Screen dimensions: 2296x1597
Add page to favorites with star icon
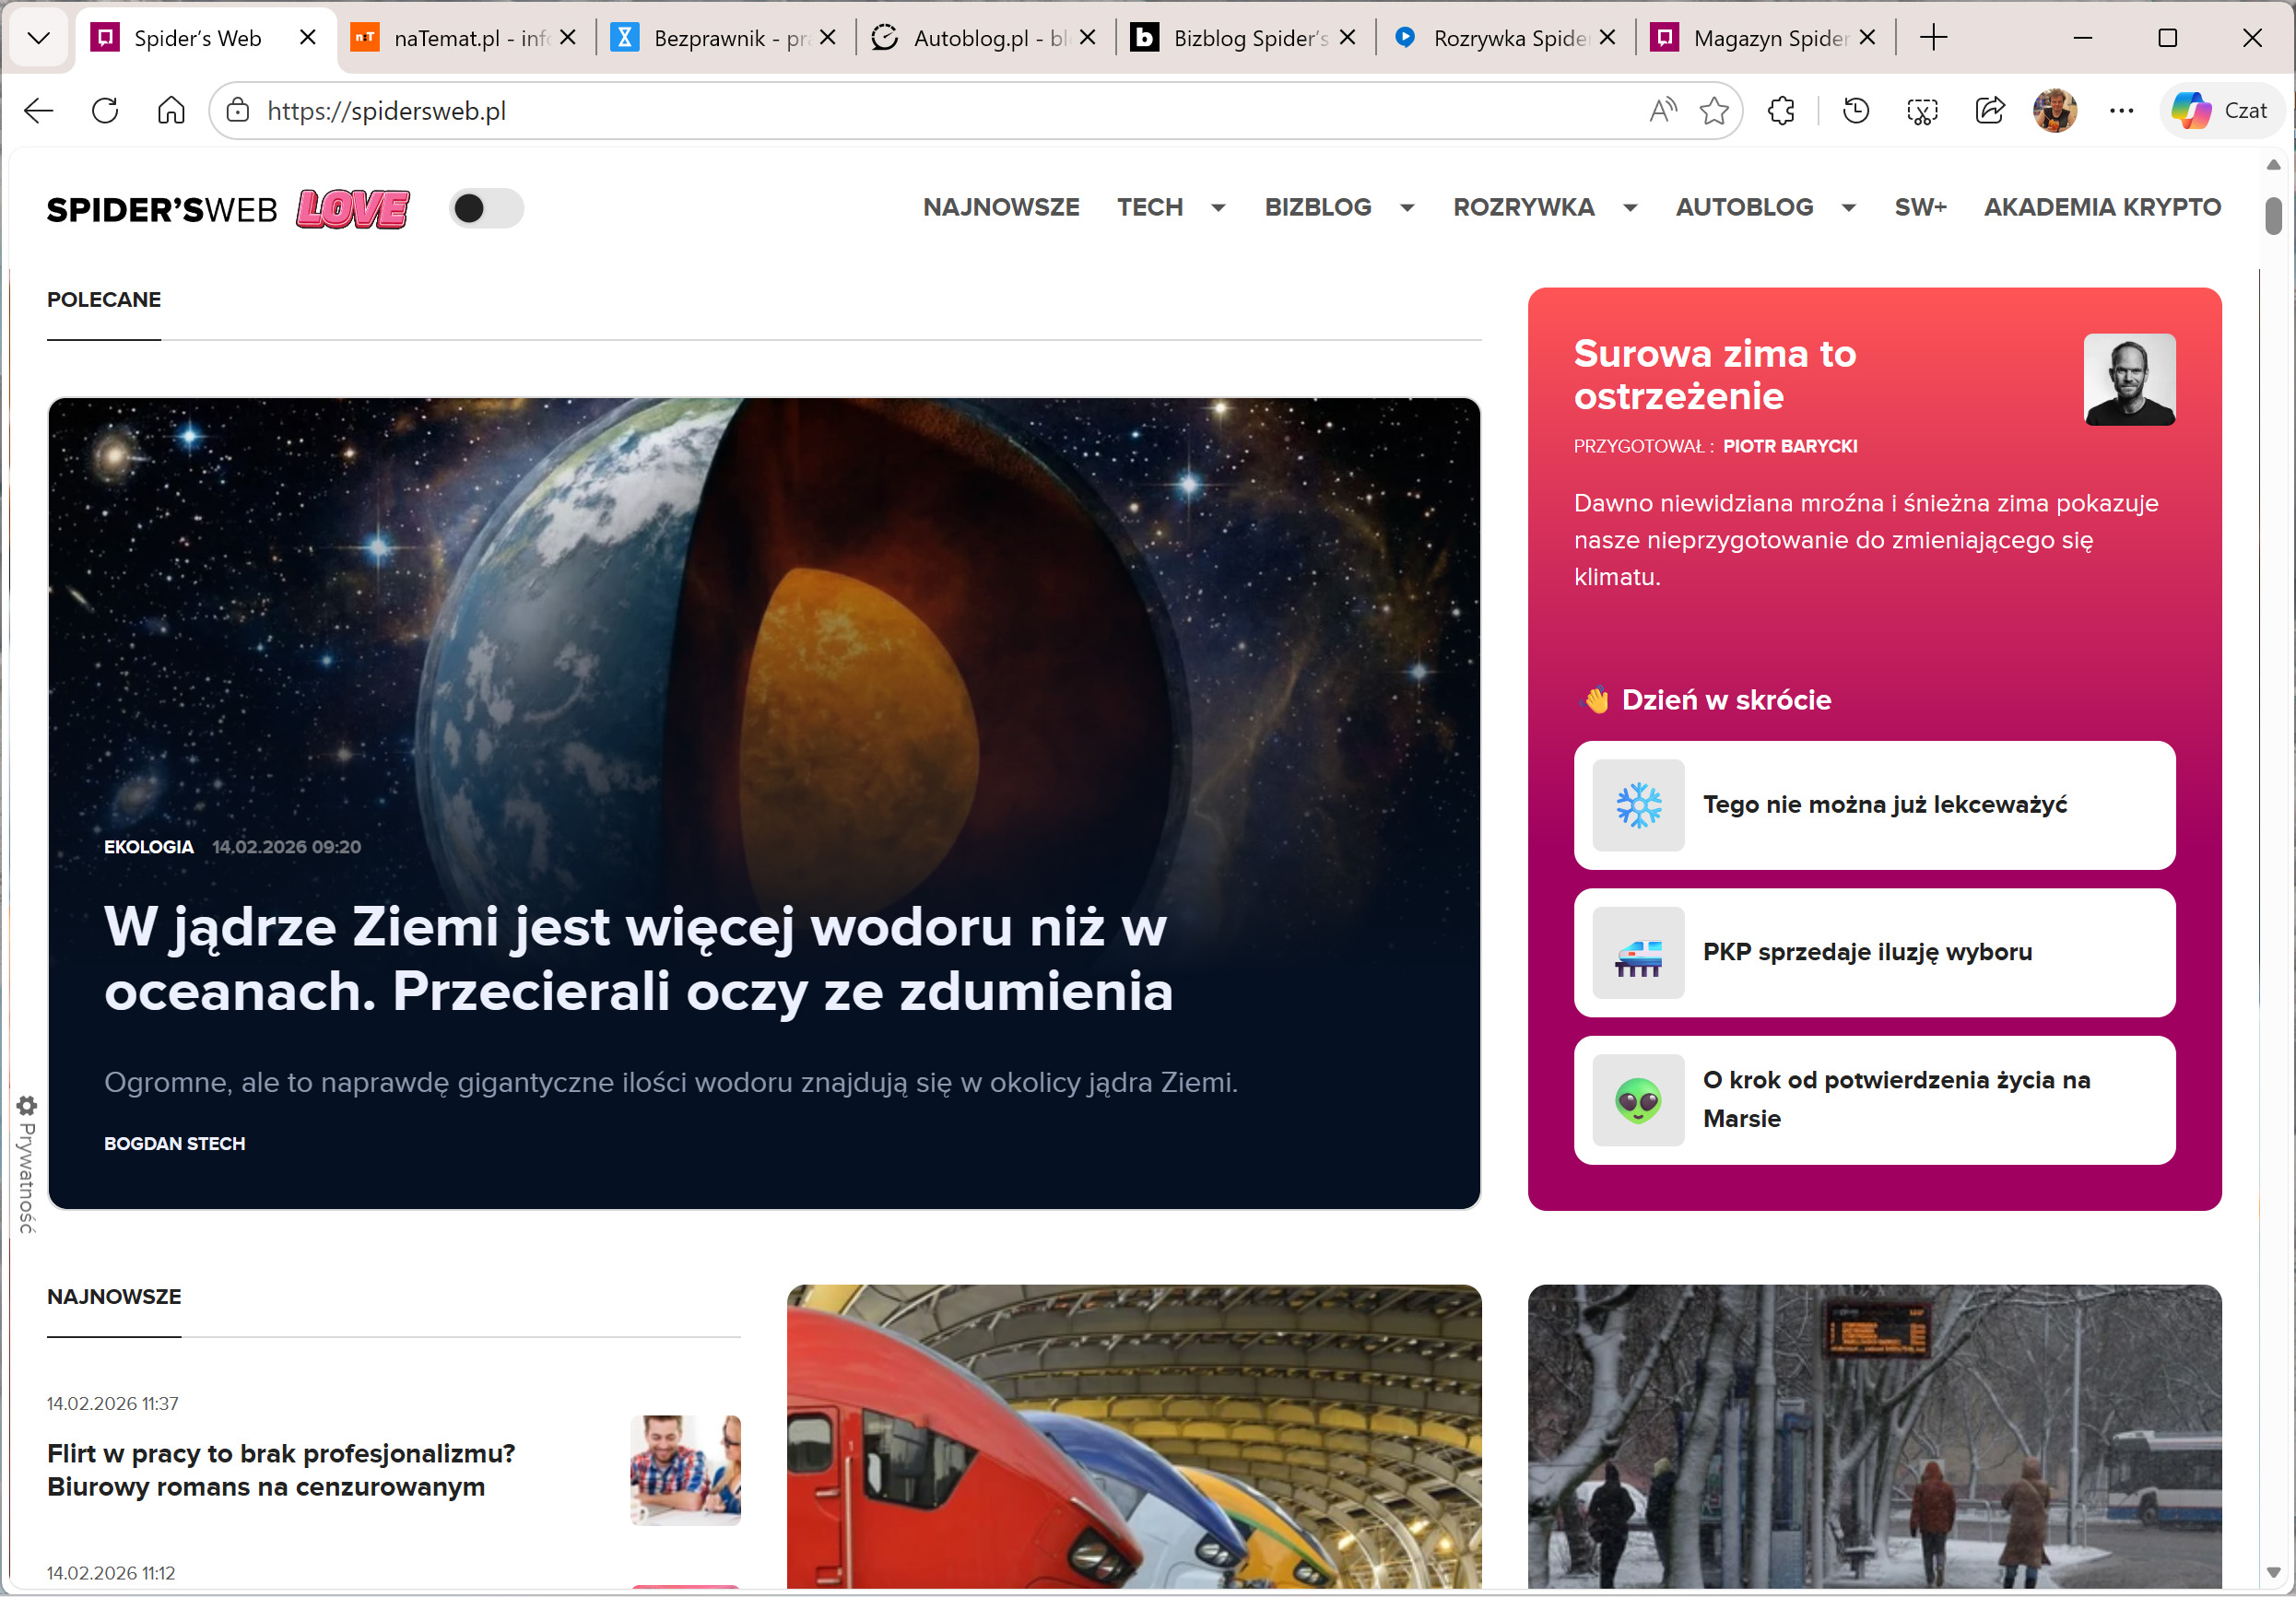(x=1713, y=111)
